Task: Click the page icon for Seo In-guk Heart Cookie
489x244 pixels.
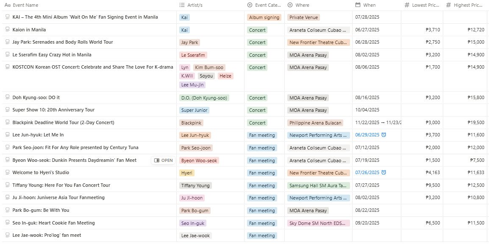Action: (8, 223)
